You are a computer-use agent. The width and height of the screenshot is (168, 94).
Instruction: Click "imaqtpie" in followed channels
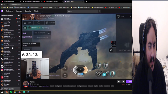click(x=7, y=55)
